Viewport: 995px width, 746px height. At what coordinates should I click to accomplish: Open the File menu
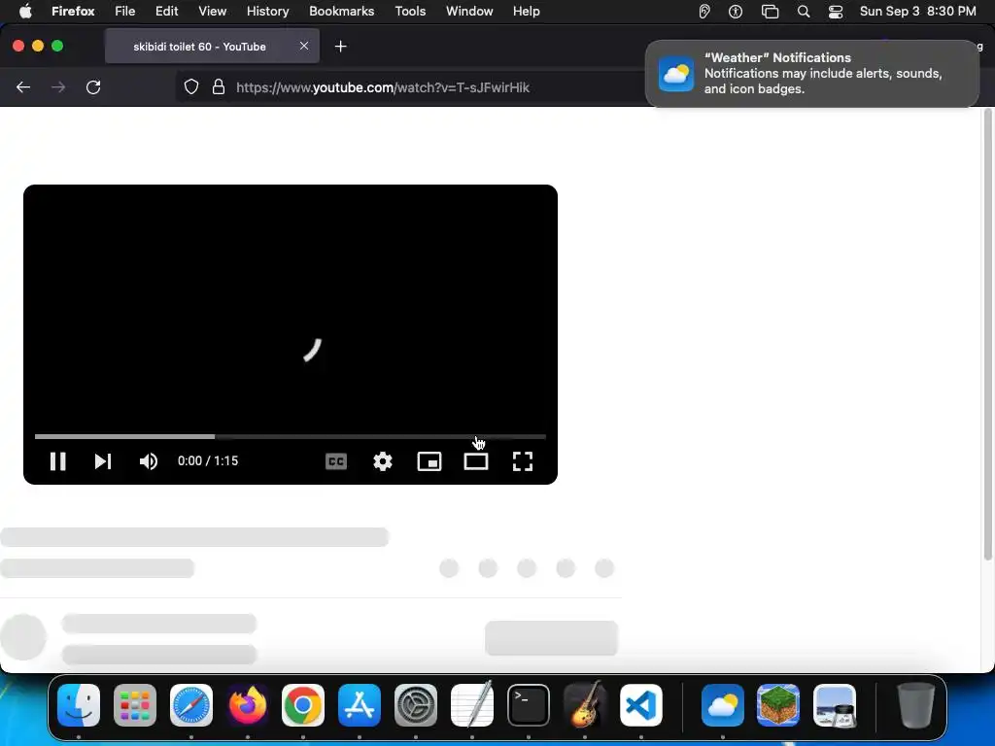[x=125, y=12]
